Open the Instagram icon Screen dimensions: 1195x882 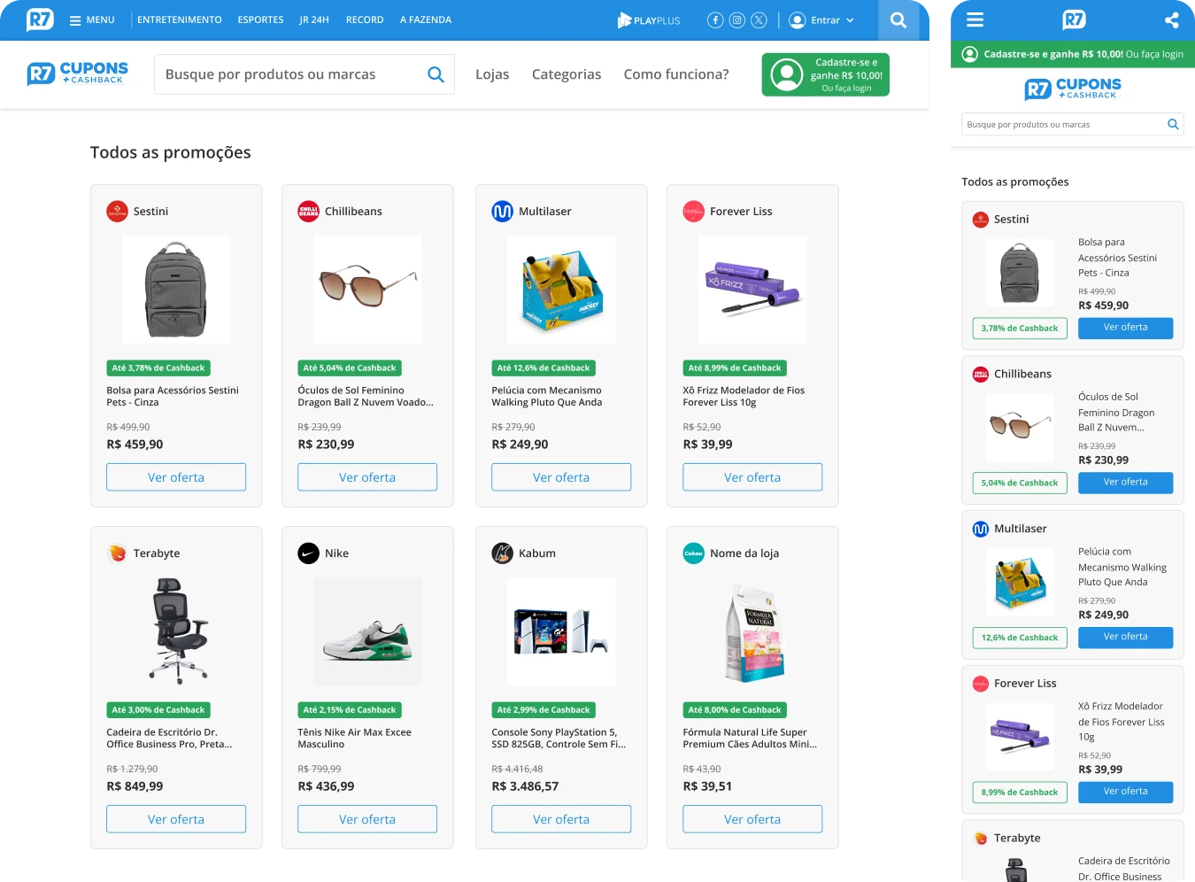point(736,19)
